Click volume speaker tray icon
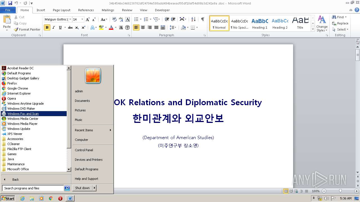Screen dimensions: 360x202 pyautogui.click(x=327, y=198)
